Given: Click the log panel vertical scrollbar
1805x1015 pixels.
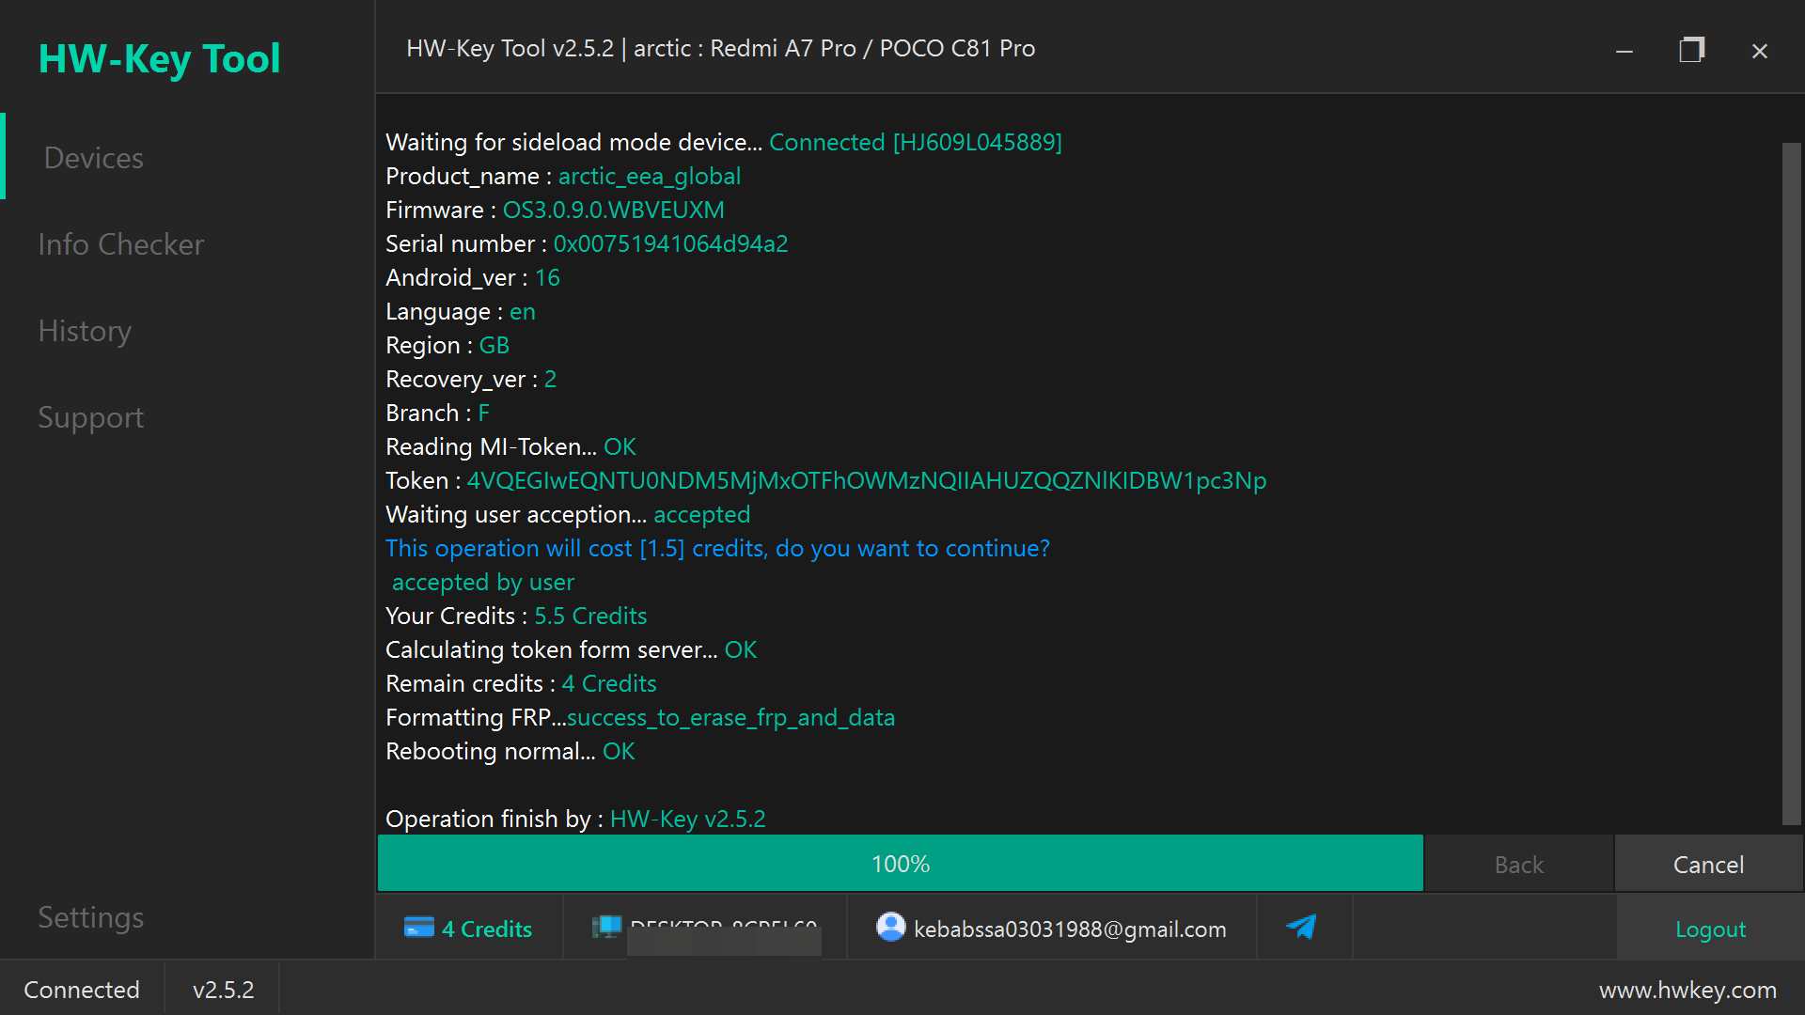Looking at the screenshot, I should pyautogui.click(x=1791, y=484).
